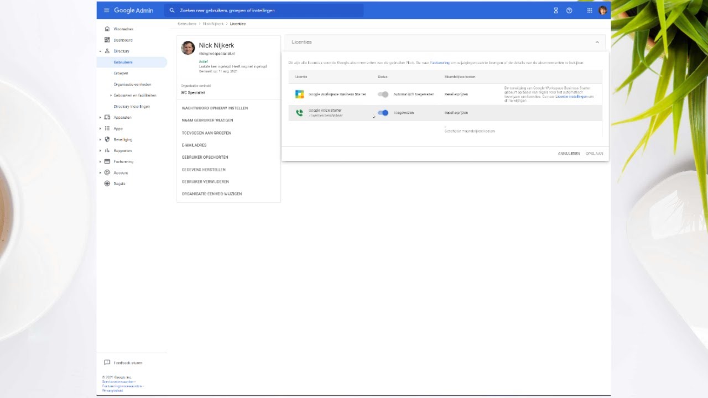The width and height of the screenshot is (708, 398).
Task: Open Directory-instellingen in the sidebar
Action: click(x=132, y=106)
